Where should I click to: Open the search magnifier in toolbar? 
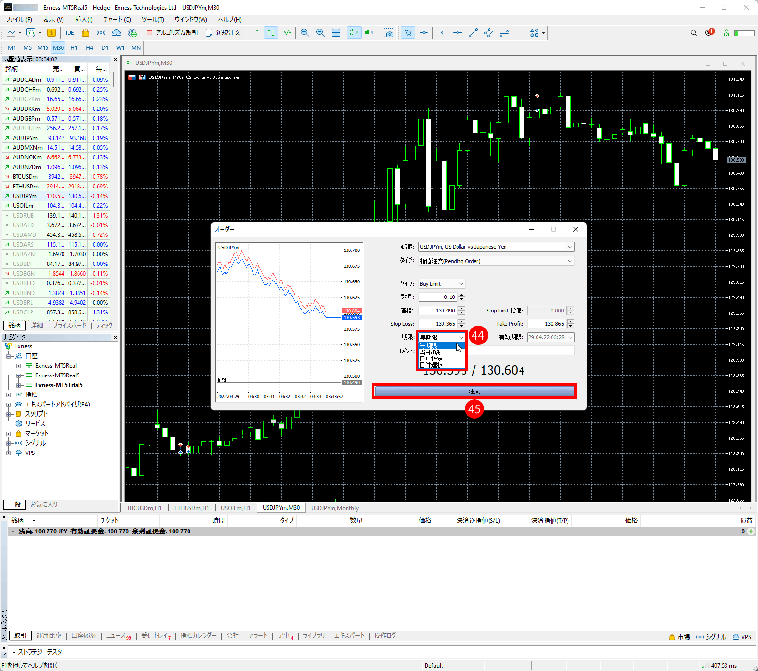point(694,32)
